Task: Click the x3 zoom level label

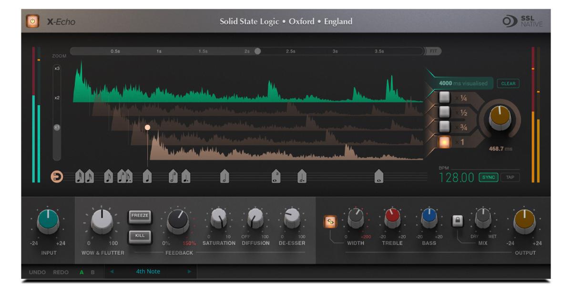Action: [57, 69]
